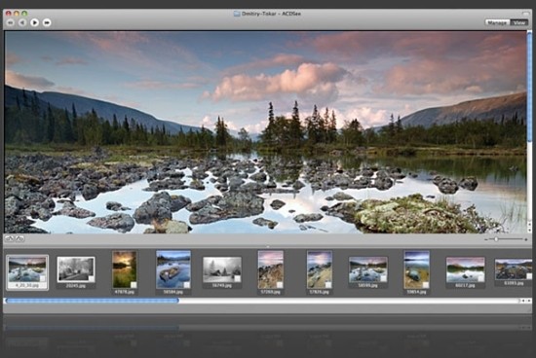Switch to the Manage mode tab
The height and width of the screenshot is (358, 536).
pos(497,22)
